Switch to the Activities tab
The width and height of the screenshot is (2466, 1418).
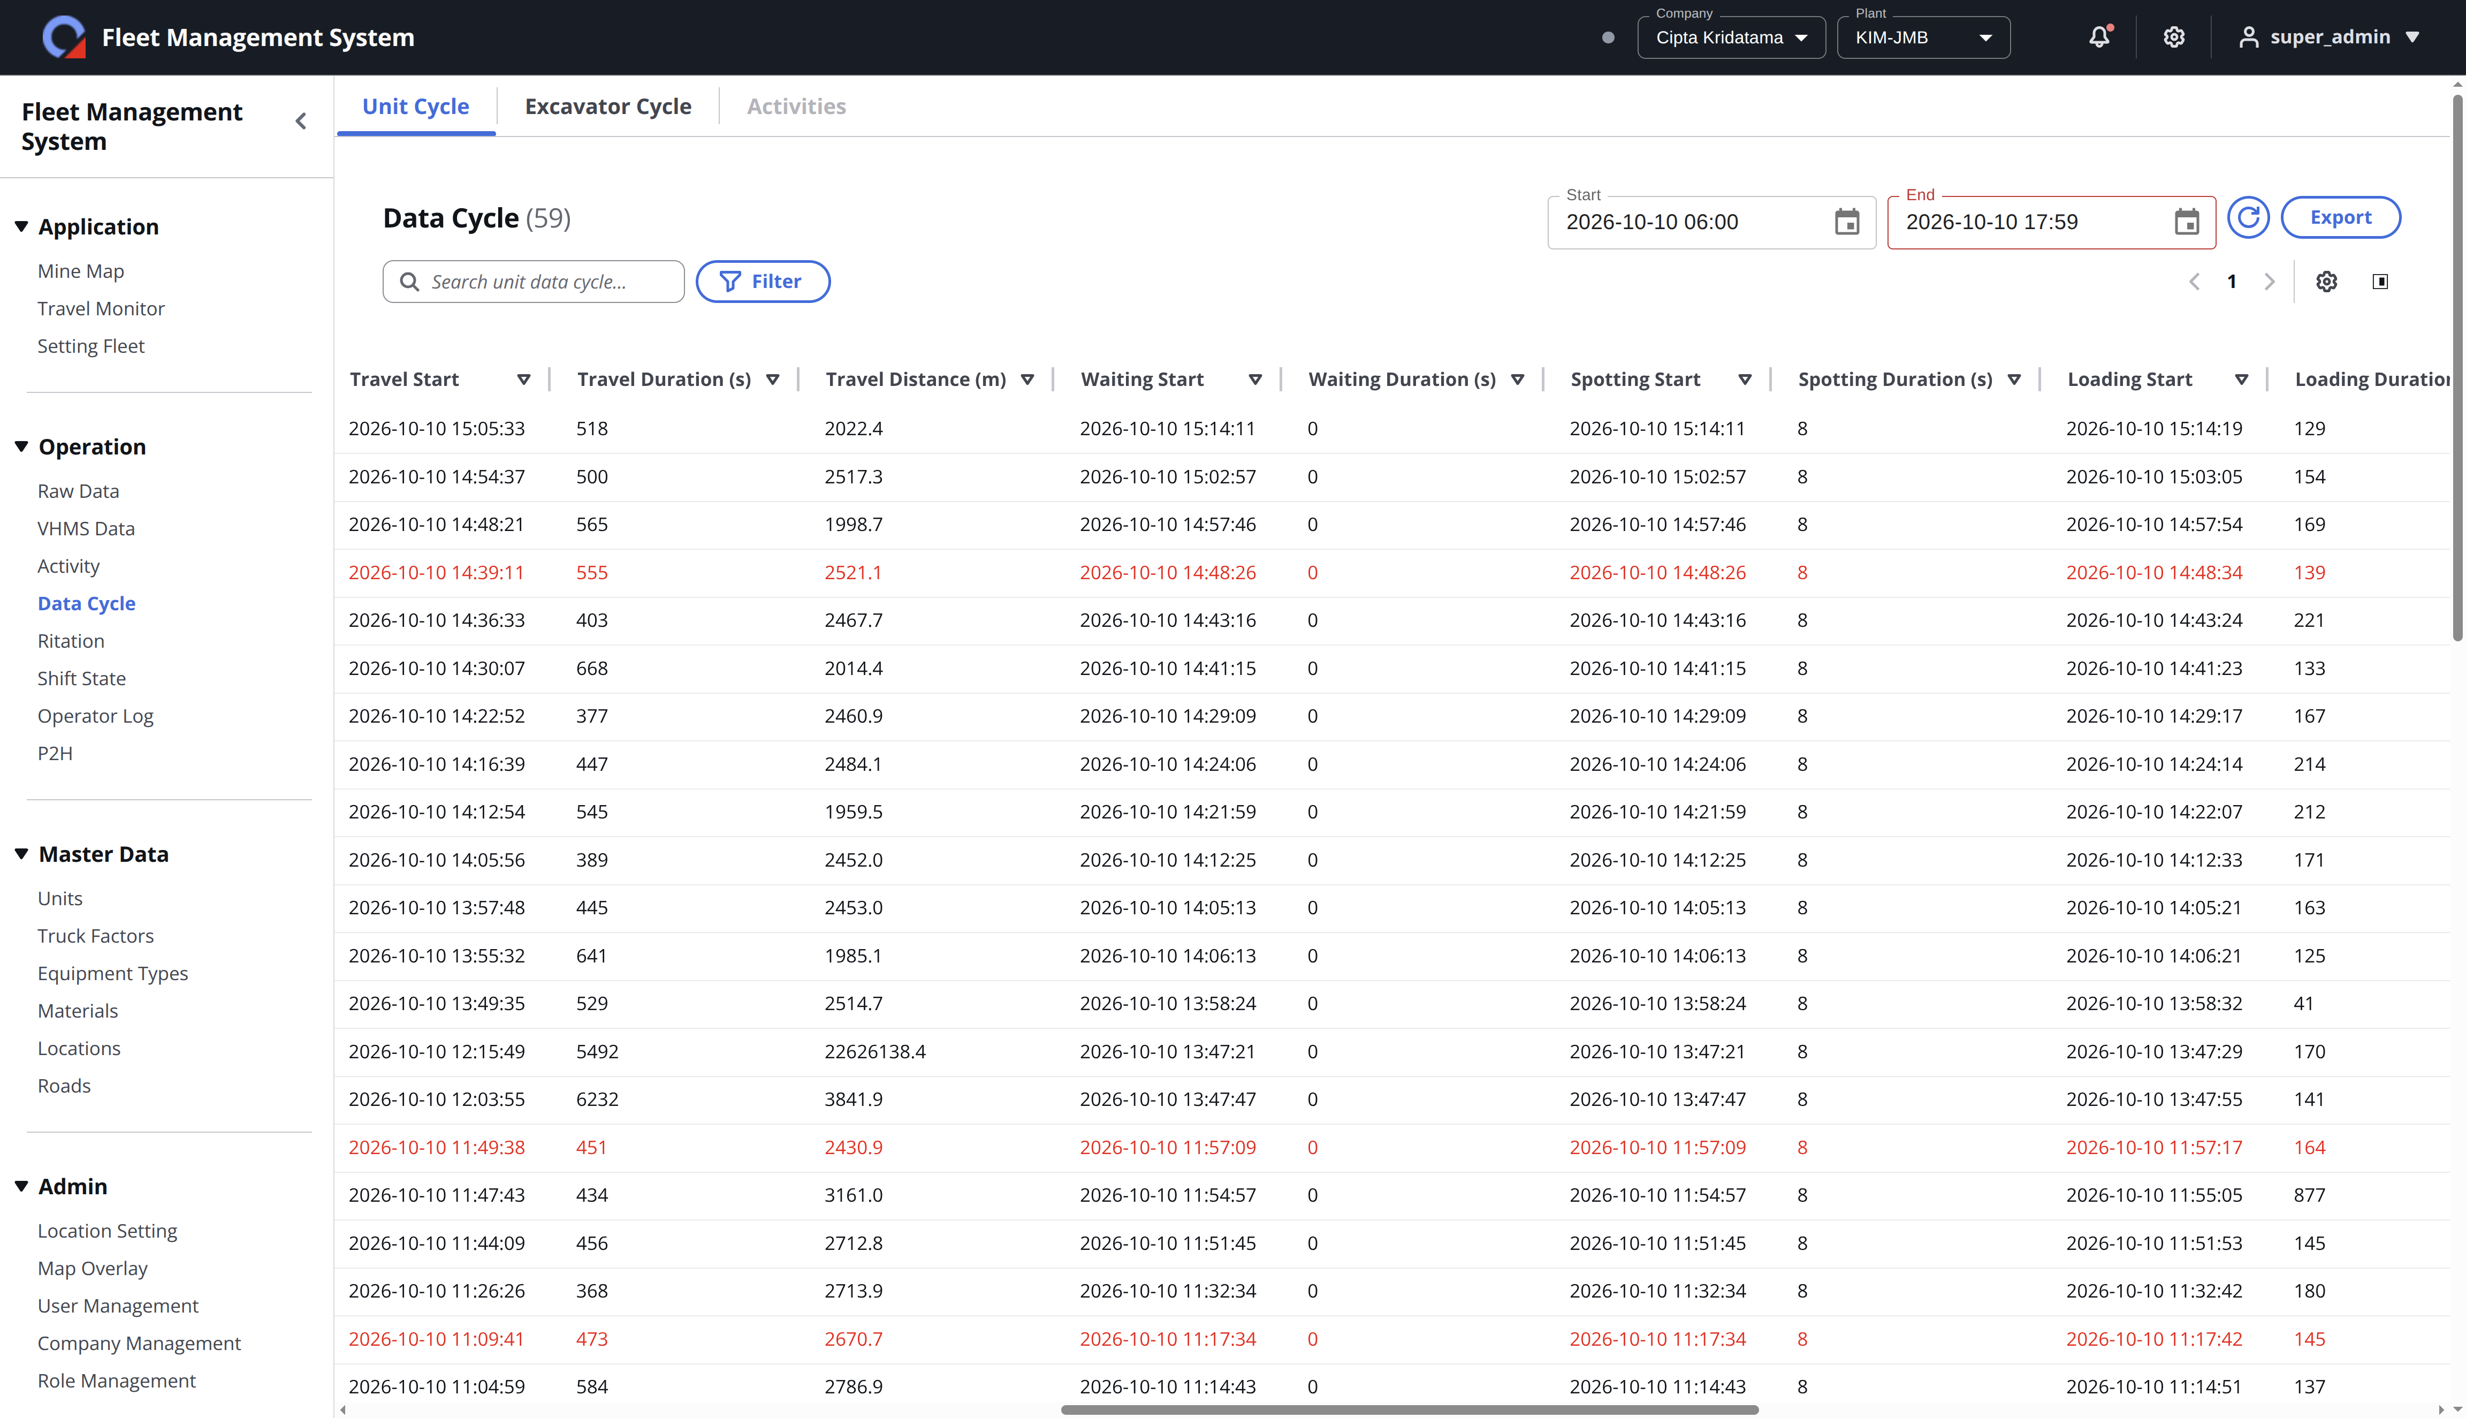tap(796, 106)
